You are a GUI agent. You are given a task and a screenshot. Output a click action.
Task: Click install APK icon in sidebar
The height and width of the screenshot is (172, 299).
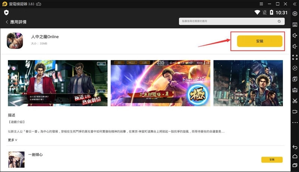click(x=295, y=90)
